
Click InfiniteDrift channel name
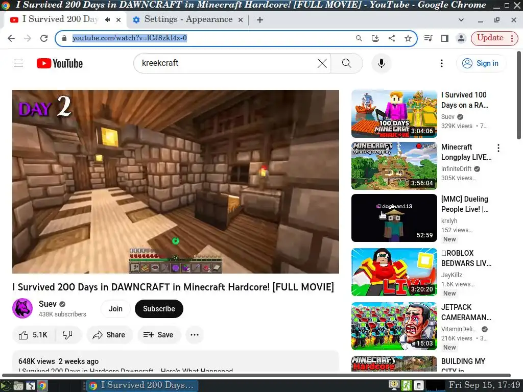click(456, 168)
